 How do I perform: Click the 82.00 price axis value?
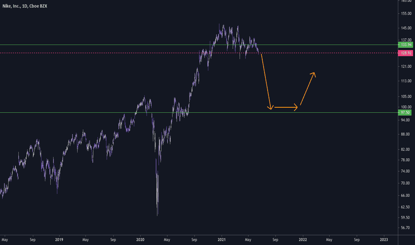(406, 149)
